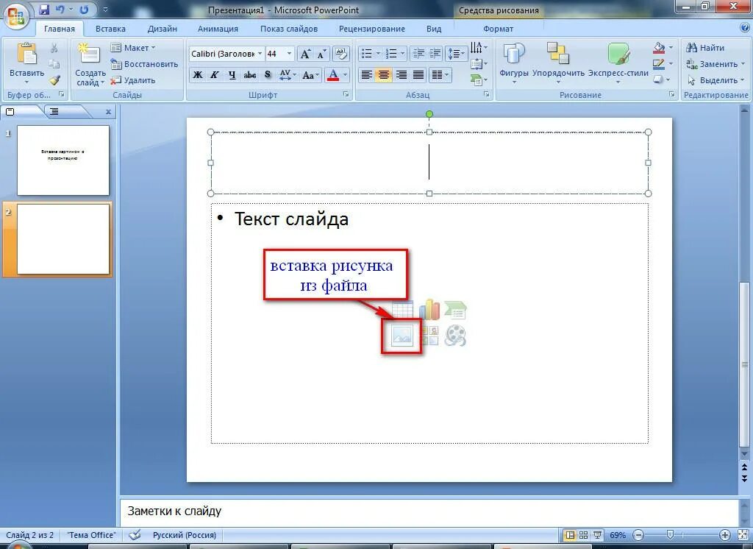Screen dimensions: 753x549
Task: Open Font dialog launcher
Action: 346,95
